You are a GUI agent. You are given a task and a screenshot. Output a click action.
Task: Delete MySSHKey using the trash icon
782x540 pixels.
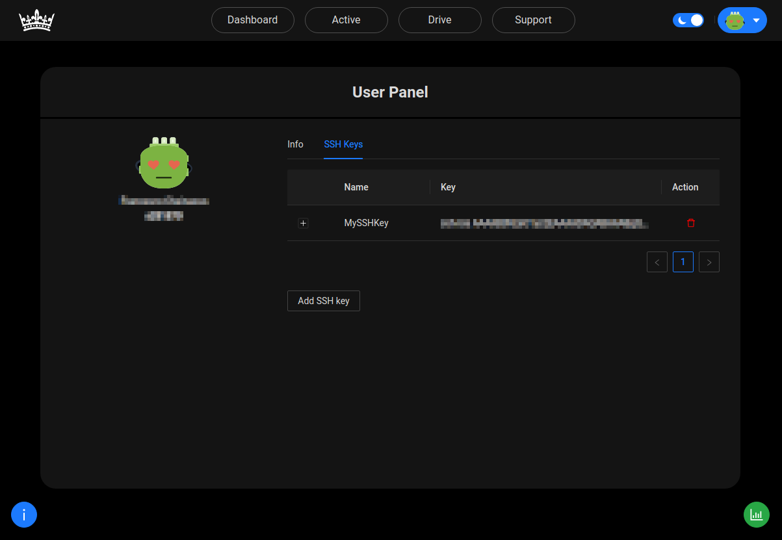click(x=691, y=223)
